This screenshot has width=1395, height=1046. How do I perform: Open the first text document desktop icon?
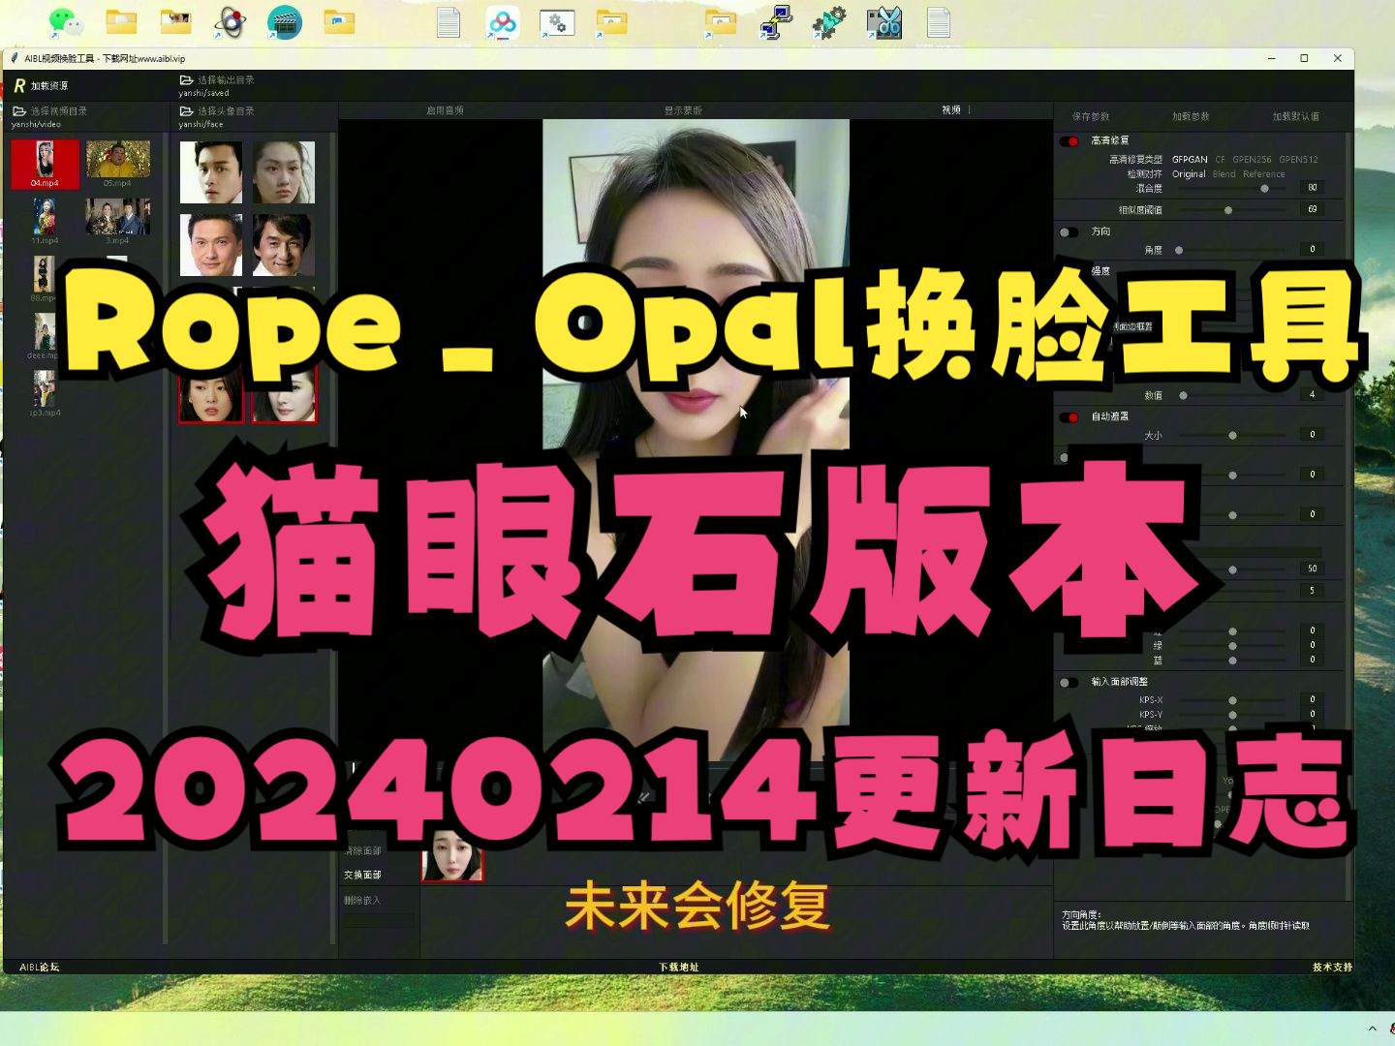tap(449, 22)
